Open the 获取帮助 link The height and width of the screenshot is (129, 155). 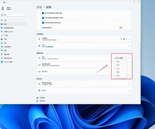[x=42, y=98]
